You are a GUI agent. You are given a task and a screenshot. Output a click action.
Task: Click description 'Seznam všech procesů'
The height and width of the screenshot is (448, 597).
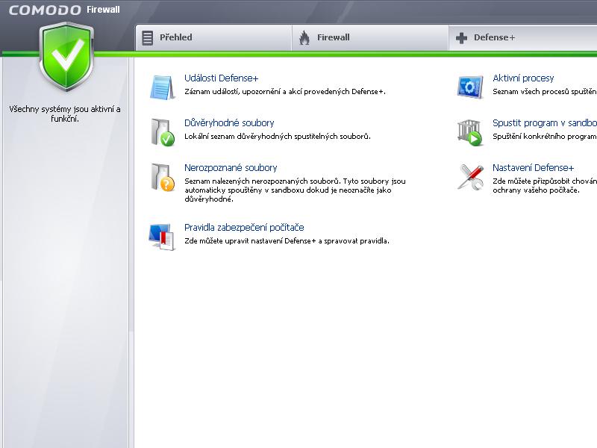(x=531, y=92)
